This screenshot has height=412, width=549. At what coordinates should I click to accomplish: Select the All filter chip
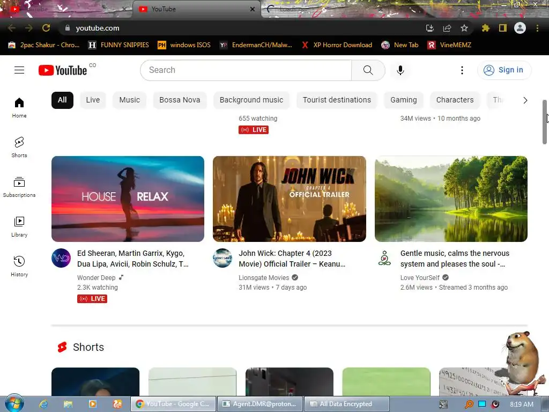click(x=62, y=100)
